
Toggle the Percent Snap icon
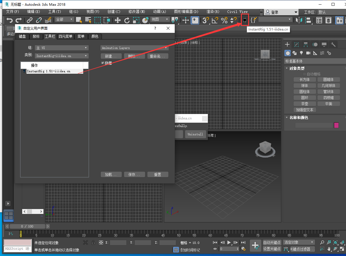pos(224,20)
